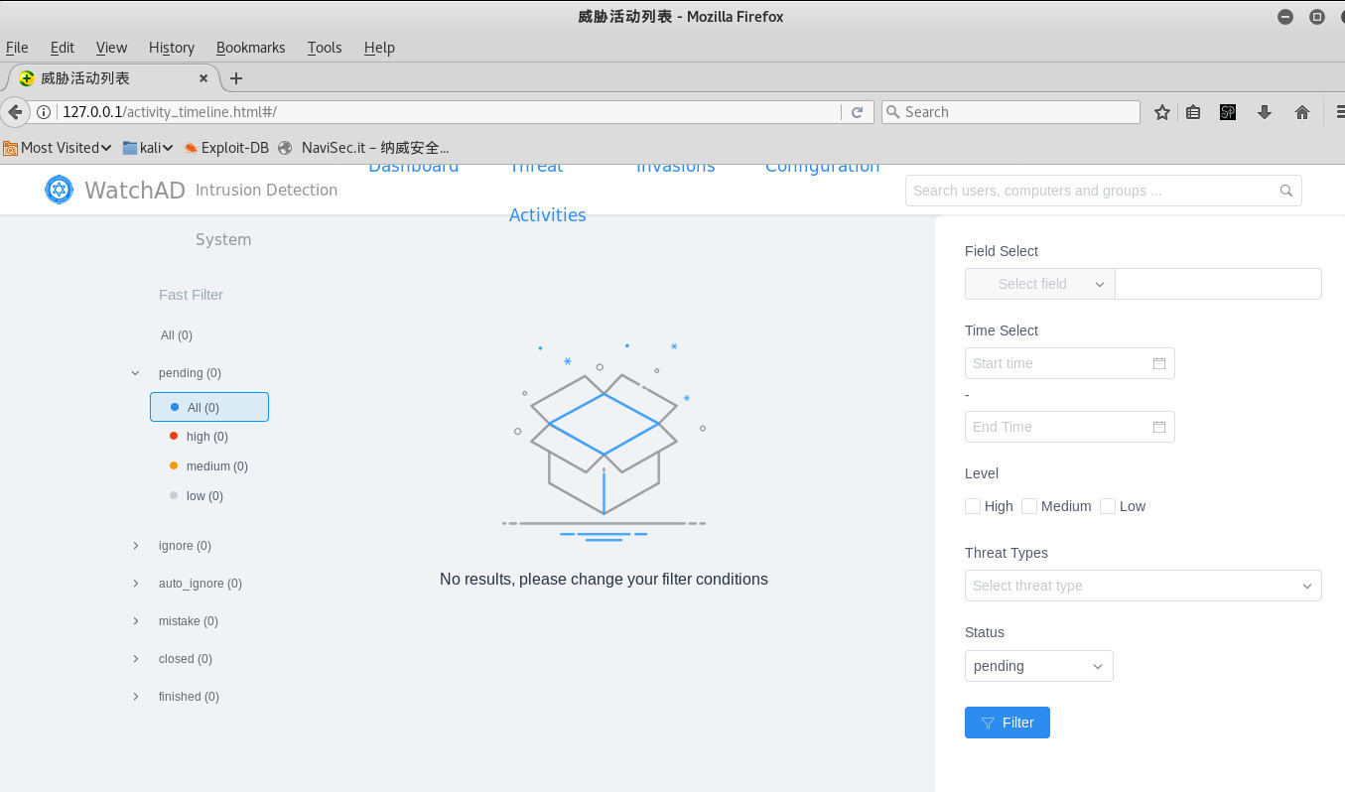Screen dimensions: 1345x792
Task: Open the Start time calendar icon
Action: coord(1158,363)
